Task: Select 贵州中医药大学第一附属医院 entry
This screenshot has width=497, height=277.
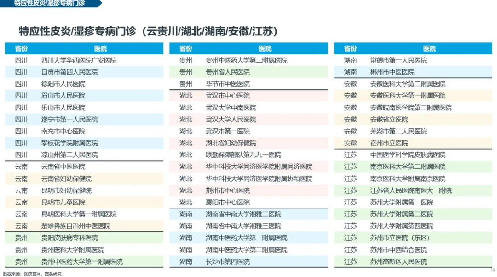Action: coord(82,261)
